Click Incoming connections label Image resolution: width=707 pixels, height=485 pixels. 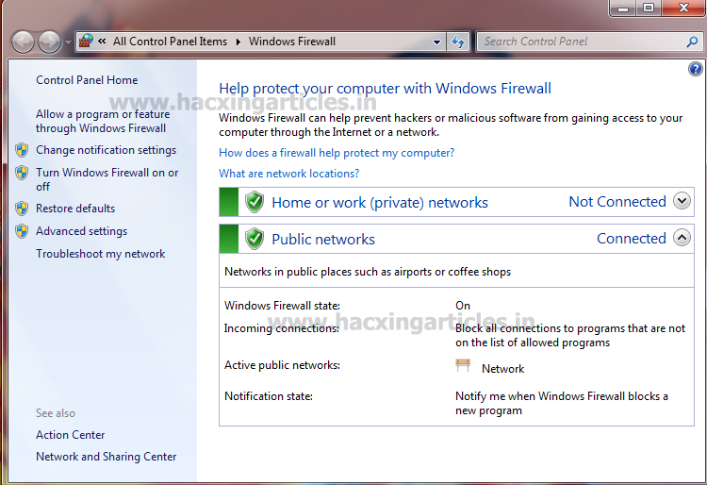pyautogui.click(x=282, y=328)
